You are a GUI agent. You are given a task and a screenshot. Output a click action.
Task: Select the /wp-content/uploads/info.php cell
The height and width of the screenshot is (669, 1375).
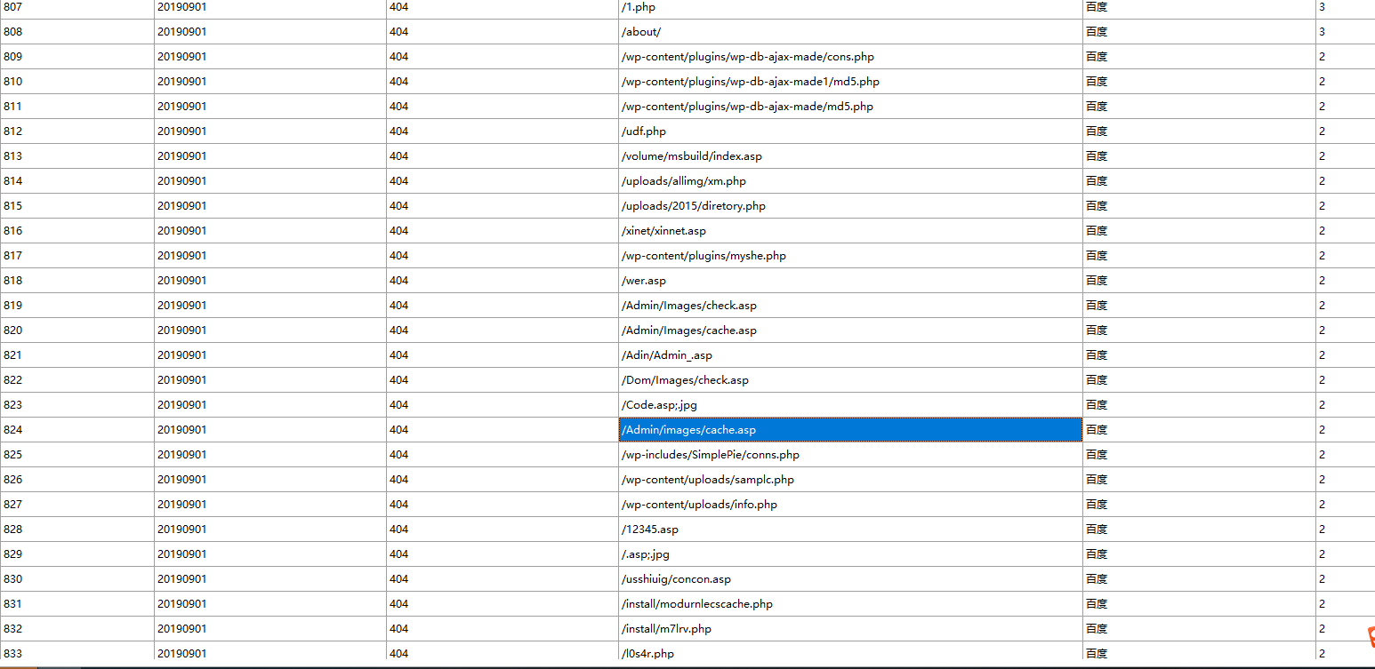pyautogui.click(x=850, y=505)
